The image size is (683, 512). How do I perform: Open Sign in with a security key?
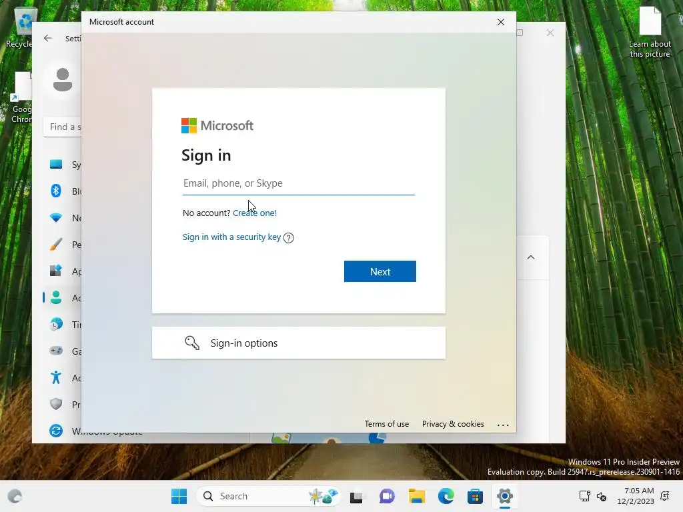coord(231,237)
